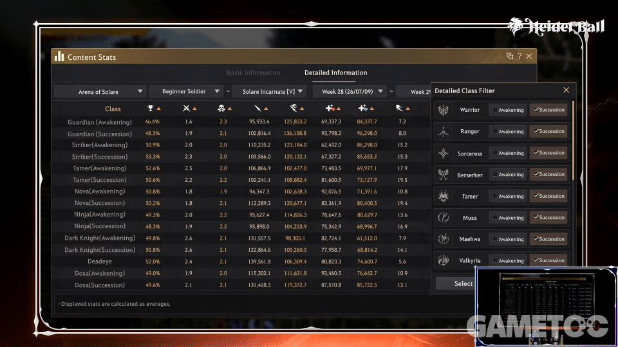Click the Berserker class icon
This screenshot has width=618, height=347.
[444, 174]
